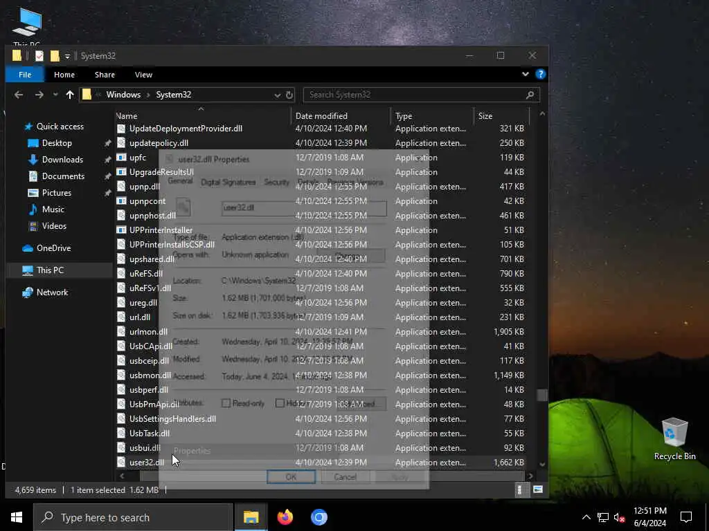The image size is (709, 531).
Task: Click horizontal scrollbar right arrow
Action: click(x=530, y=476)
